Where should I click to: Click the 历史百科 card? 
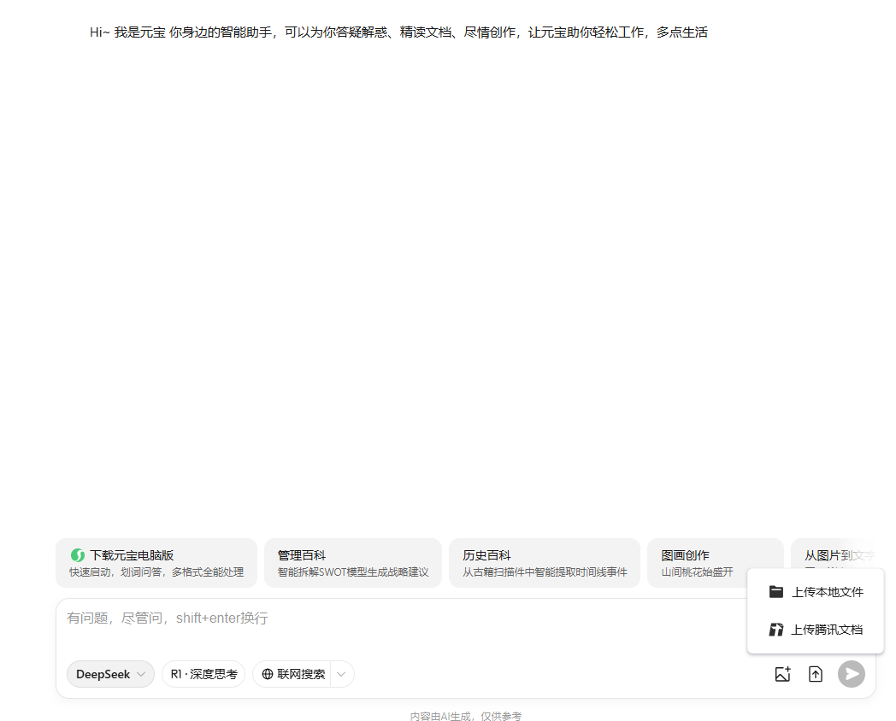(544, 562)
